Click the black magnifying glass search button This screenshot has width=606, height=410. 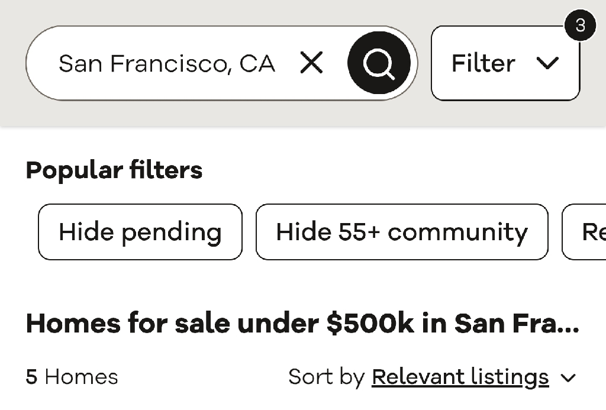[x=379, y=63]
